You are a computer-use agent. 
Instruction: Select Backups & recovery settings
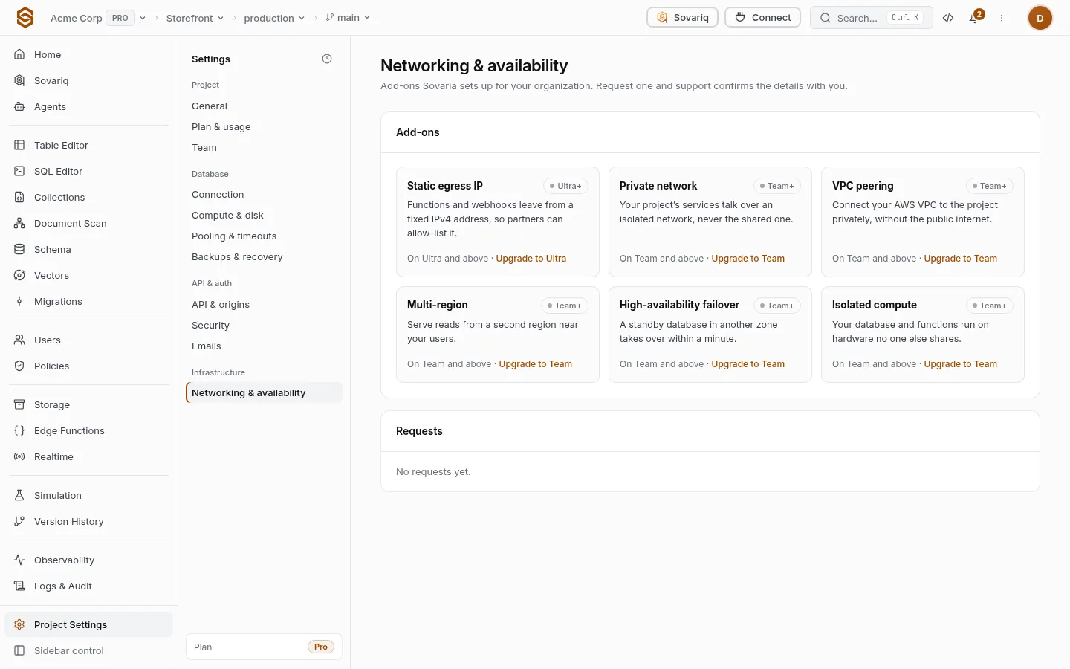point(264,257)
